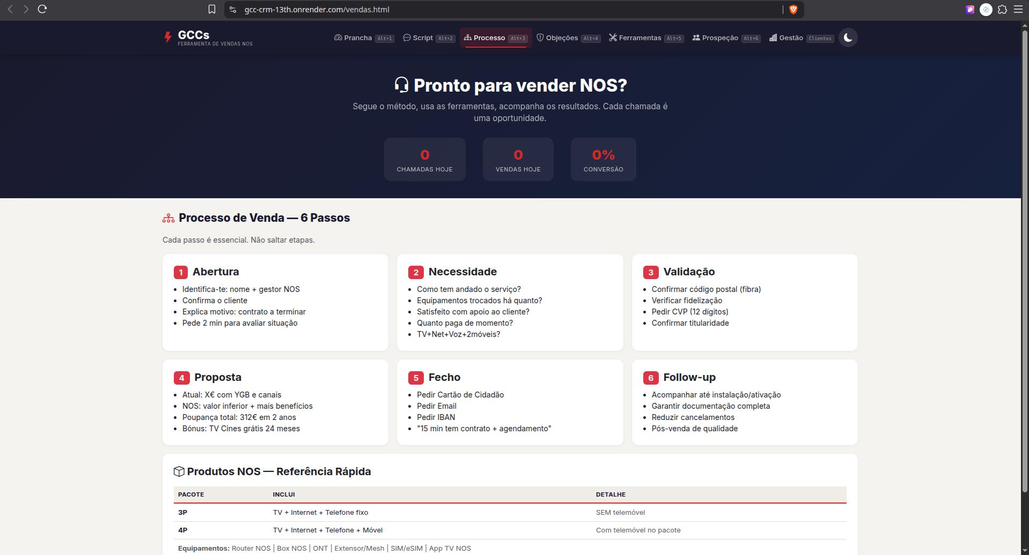Open the Objeções tab
The height and width of the screenshot is (555, 1029).
coord(568,37)
